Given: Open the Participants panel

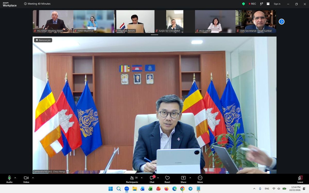Looking at the screenshot, I should [132, 179].
